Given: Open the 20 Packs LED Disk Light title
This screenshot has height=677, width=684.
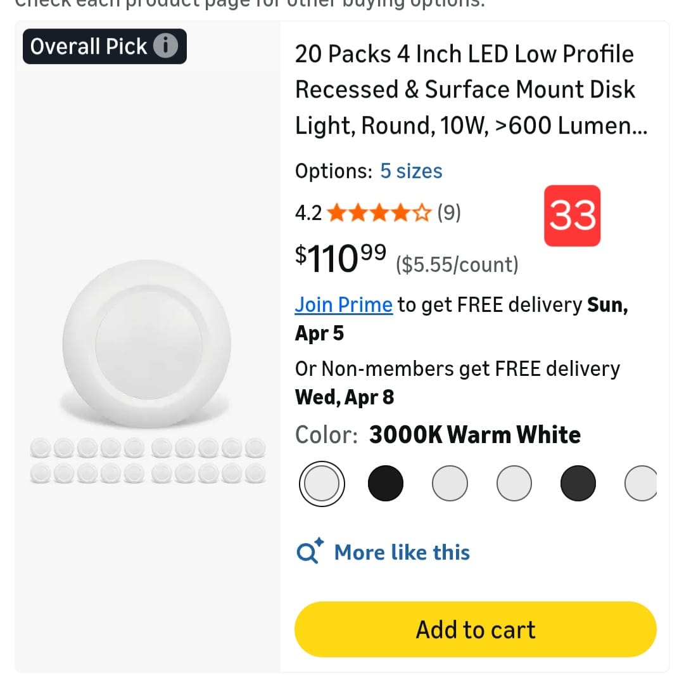Looking at the screenshot, I should click(x=465, y=90).
